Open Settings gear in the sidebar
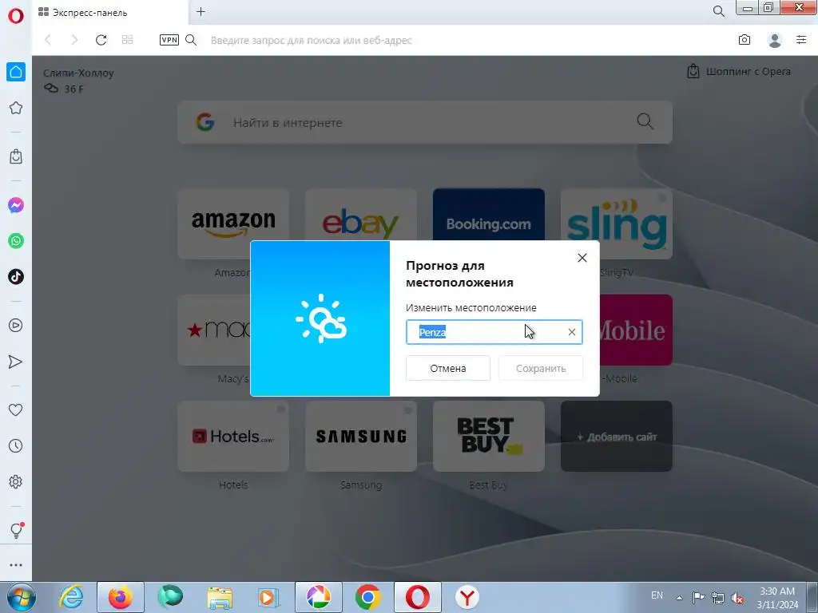This screenshot has width=818, height=613. point(16,481)
